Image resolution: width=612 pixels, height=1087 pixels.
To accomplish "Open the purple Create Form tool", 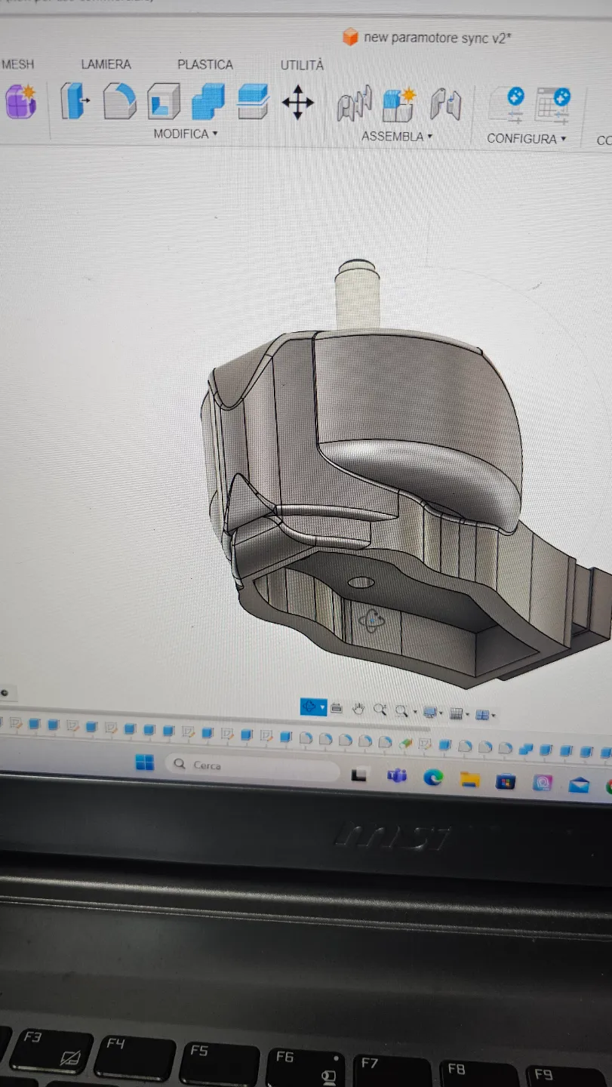I will tap(20, 101).
